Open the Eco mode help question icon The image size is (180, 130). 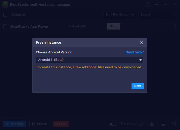[x=141, y=123]
